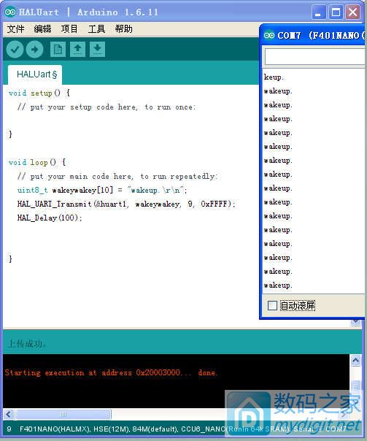Minimize the HALUart Arduino window

(x=319, y=12)
